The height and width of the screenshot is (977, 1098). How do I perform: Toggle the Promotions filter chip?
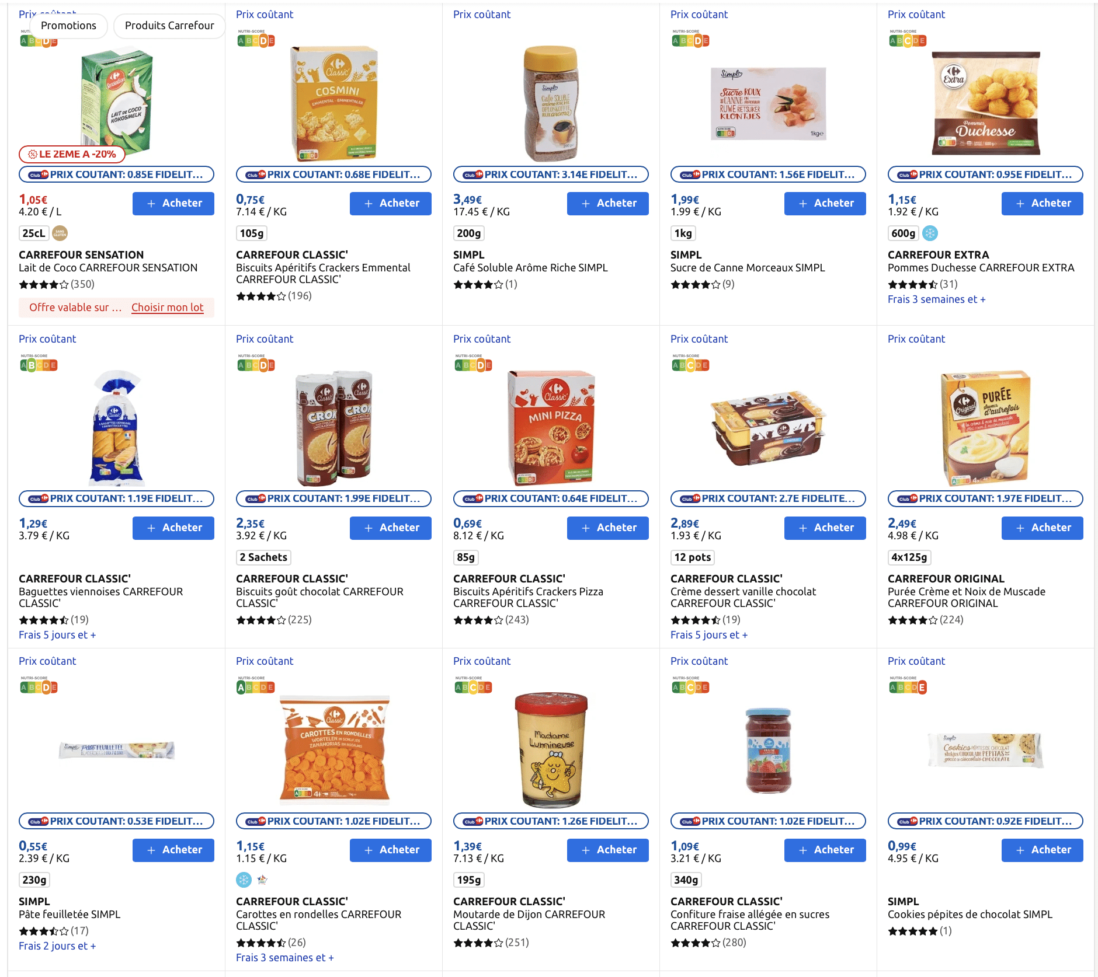68,26
